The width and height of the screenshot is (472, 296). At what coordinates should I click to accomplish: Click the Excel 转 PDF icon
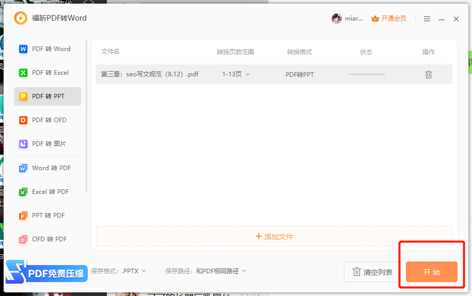(x=23, y=192)
